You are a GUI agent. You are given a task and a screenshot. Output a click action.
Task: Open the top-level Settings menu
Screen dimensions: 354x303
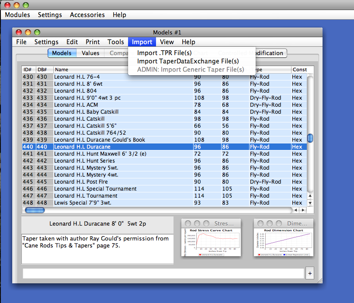(50, 15)
